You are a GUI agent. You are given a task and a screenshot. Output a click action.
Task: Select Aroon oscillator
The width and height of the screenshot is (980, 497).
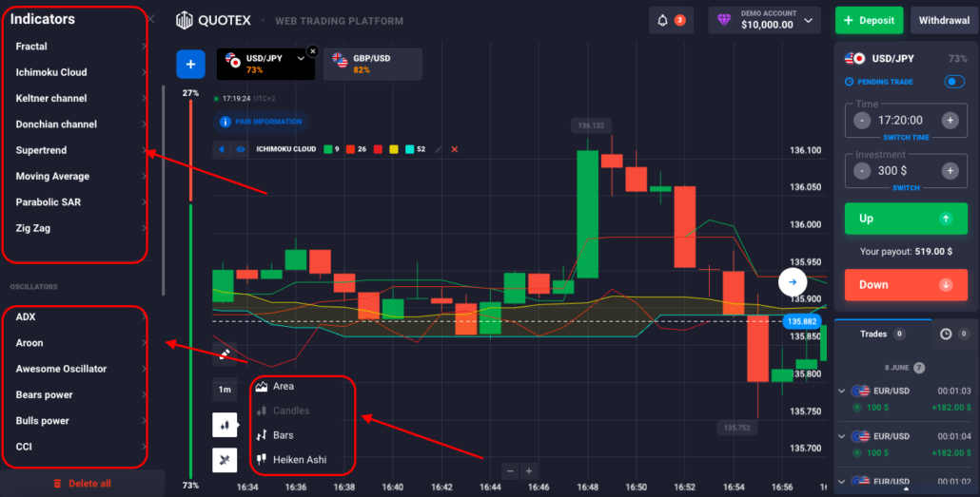click(x=80, y=343)
